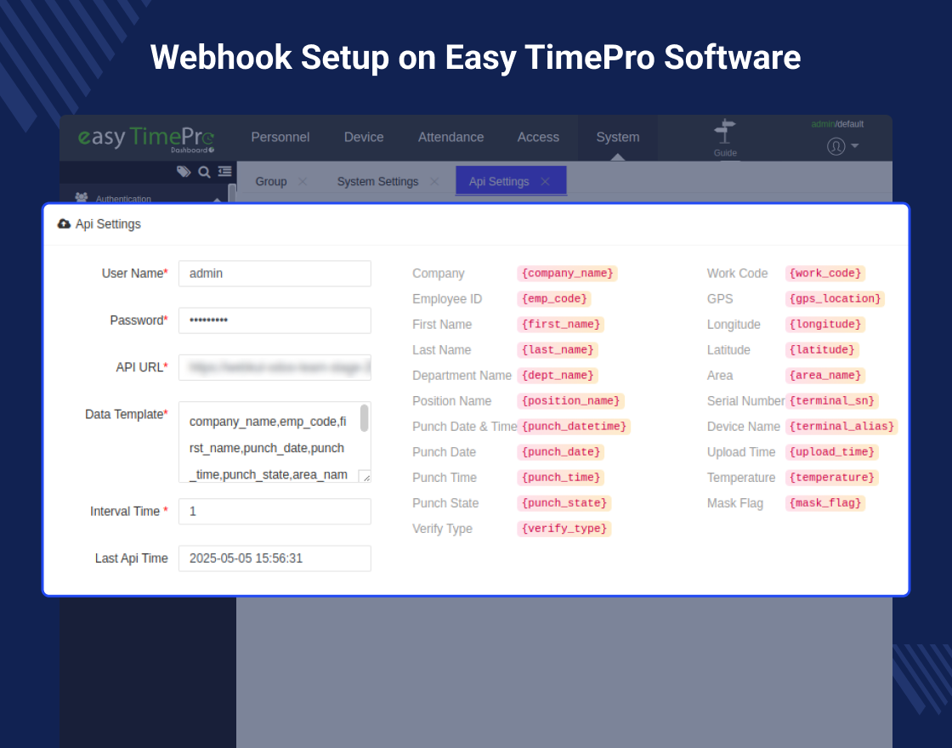Click the User Name input field
The width and height of the screenshot is (952, 748).
tap(275, 273)
